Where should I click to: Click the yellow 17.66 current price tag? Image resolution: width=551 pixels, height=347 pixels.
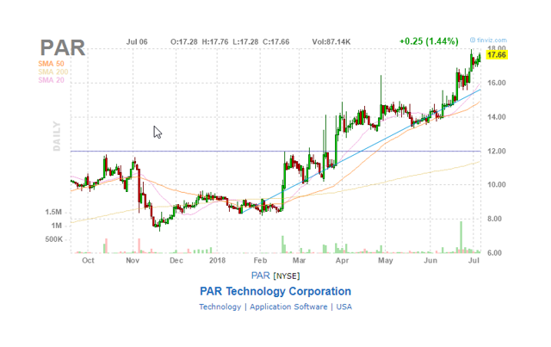tap(497, 55)
